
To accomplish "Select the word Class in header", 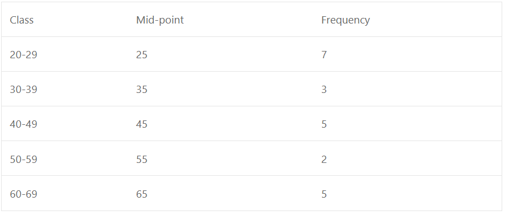I will pos(22,20).
